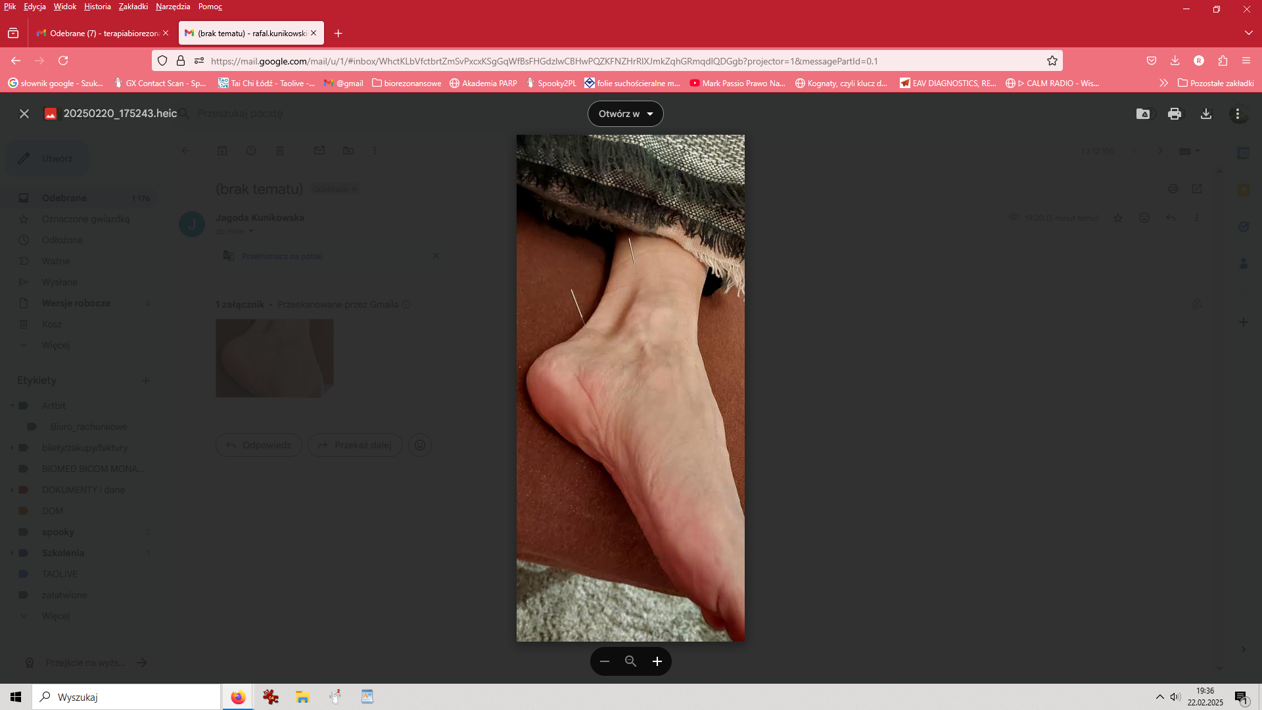Show site security lock information

181,60
